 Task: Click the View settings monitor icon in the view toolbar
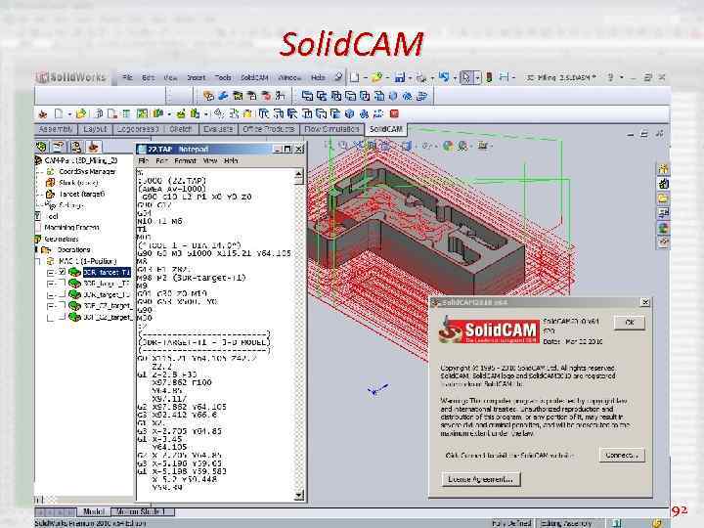(483, 146)
